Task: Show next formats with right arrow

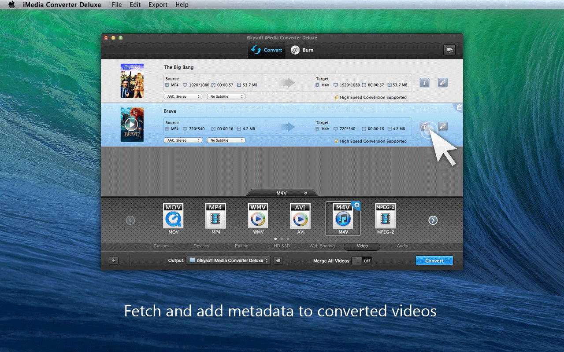Action: 433,220
